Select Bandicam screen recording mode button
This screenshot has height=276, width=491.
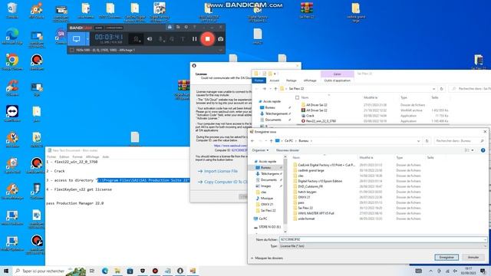pos(76,39)
